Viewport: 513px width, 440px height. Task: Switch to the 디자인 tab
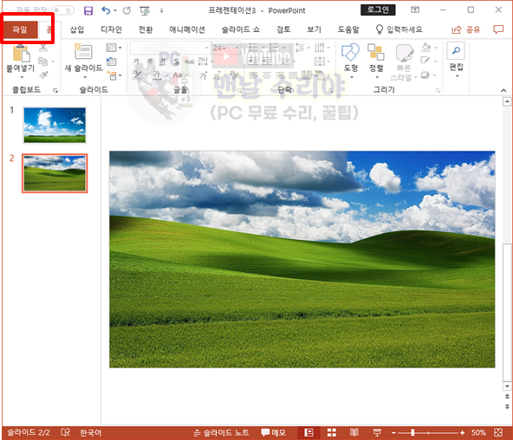click(x=111, y=29)
